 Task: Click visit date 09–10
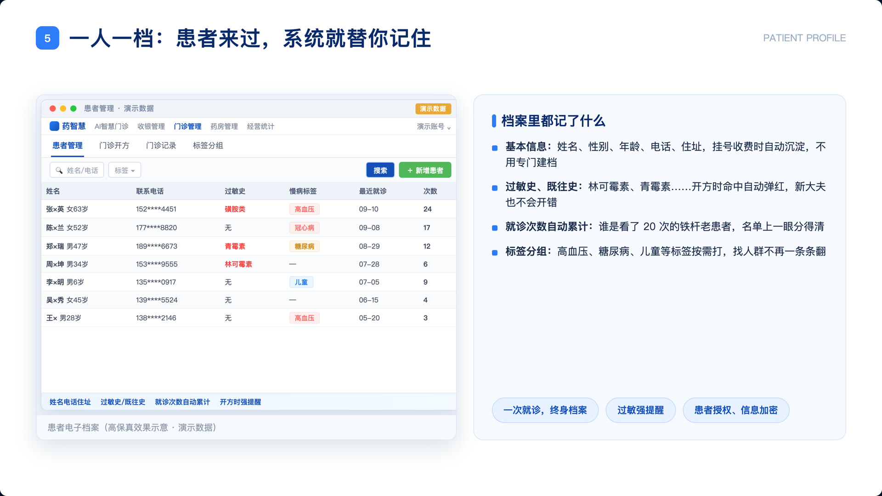pos(369,209)
